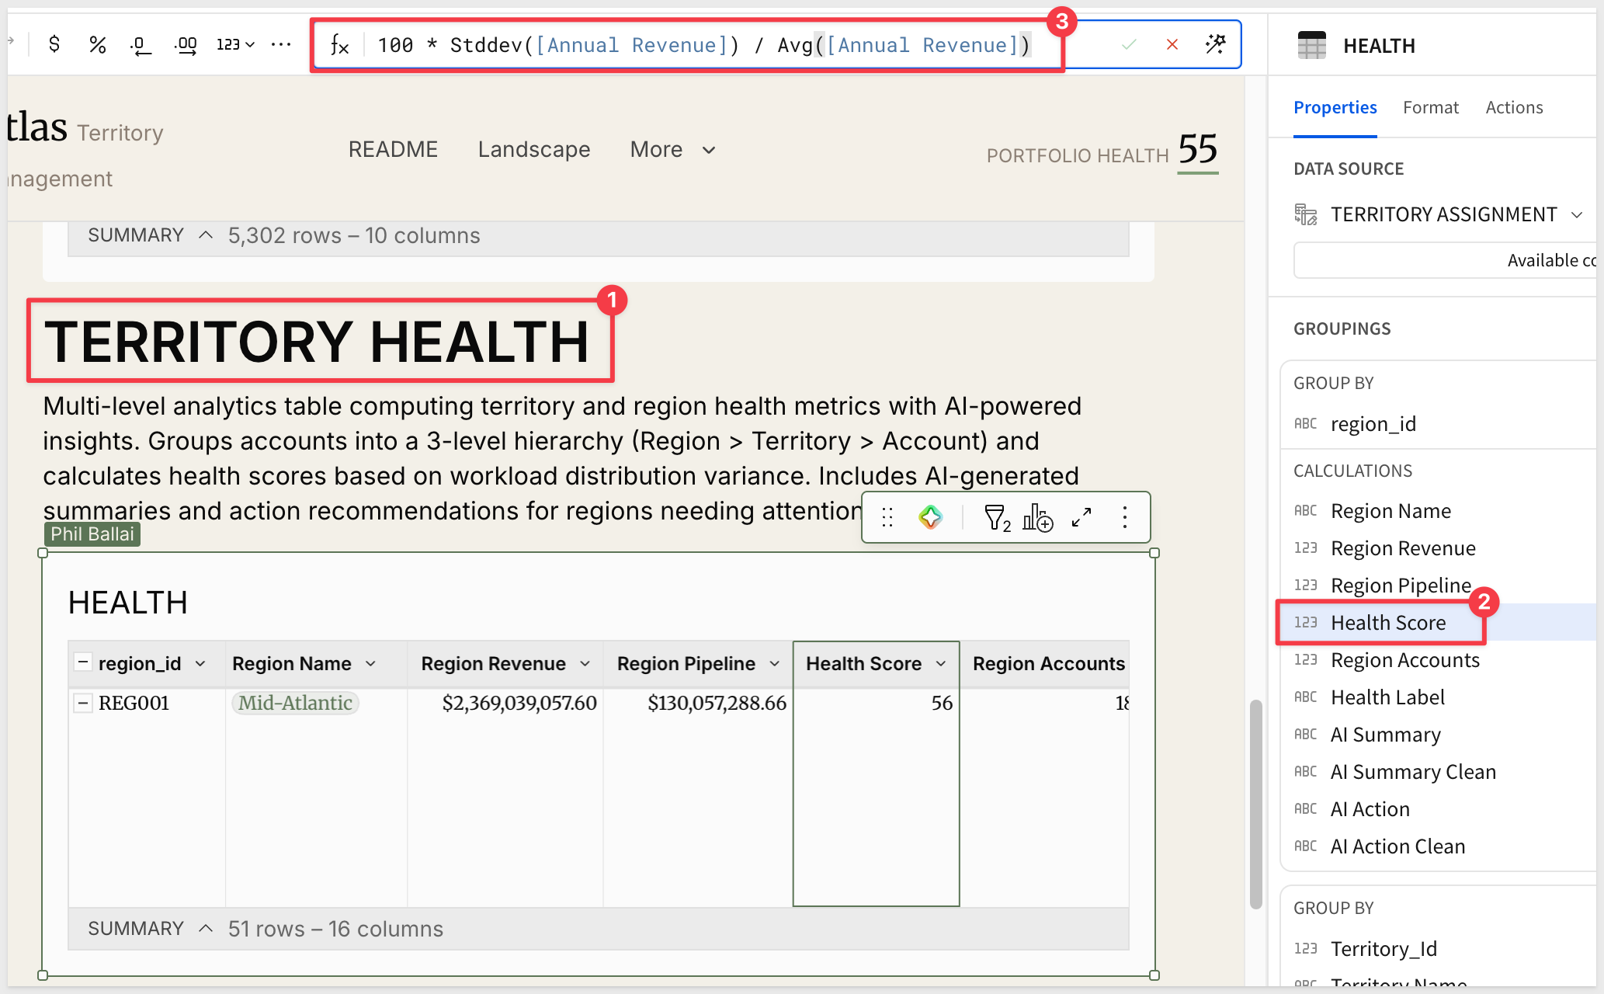Open the 123 number format dropdown
This screenshot has height=994, width=1604.
(x=235, y=44)
